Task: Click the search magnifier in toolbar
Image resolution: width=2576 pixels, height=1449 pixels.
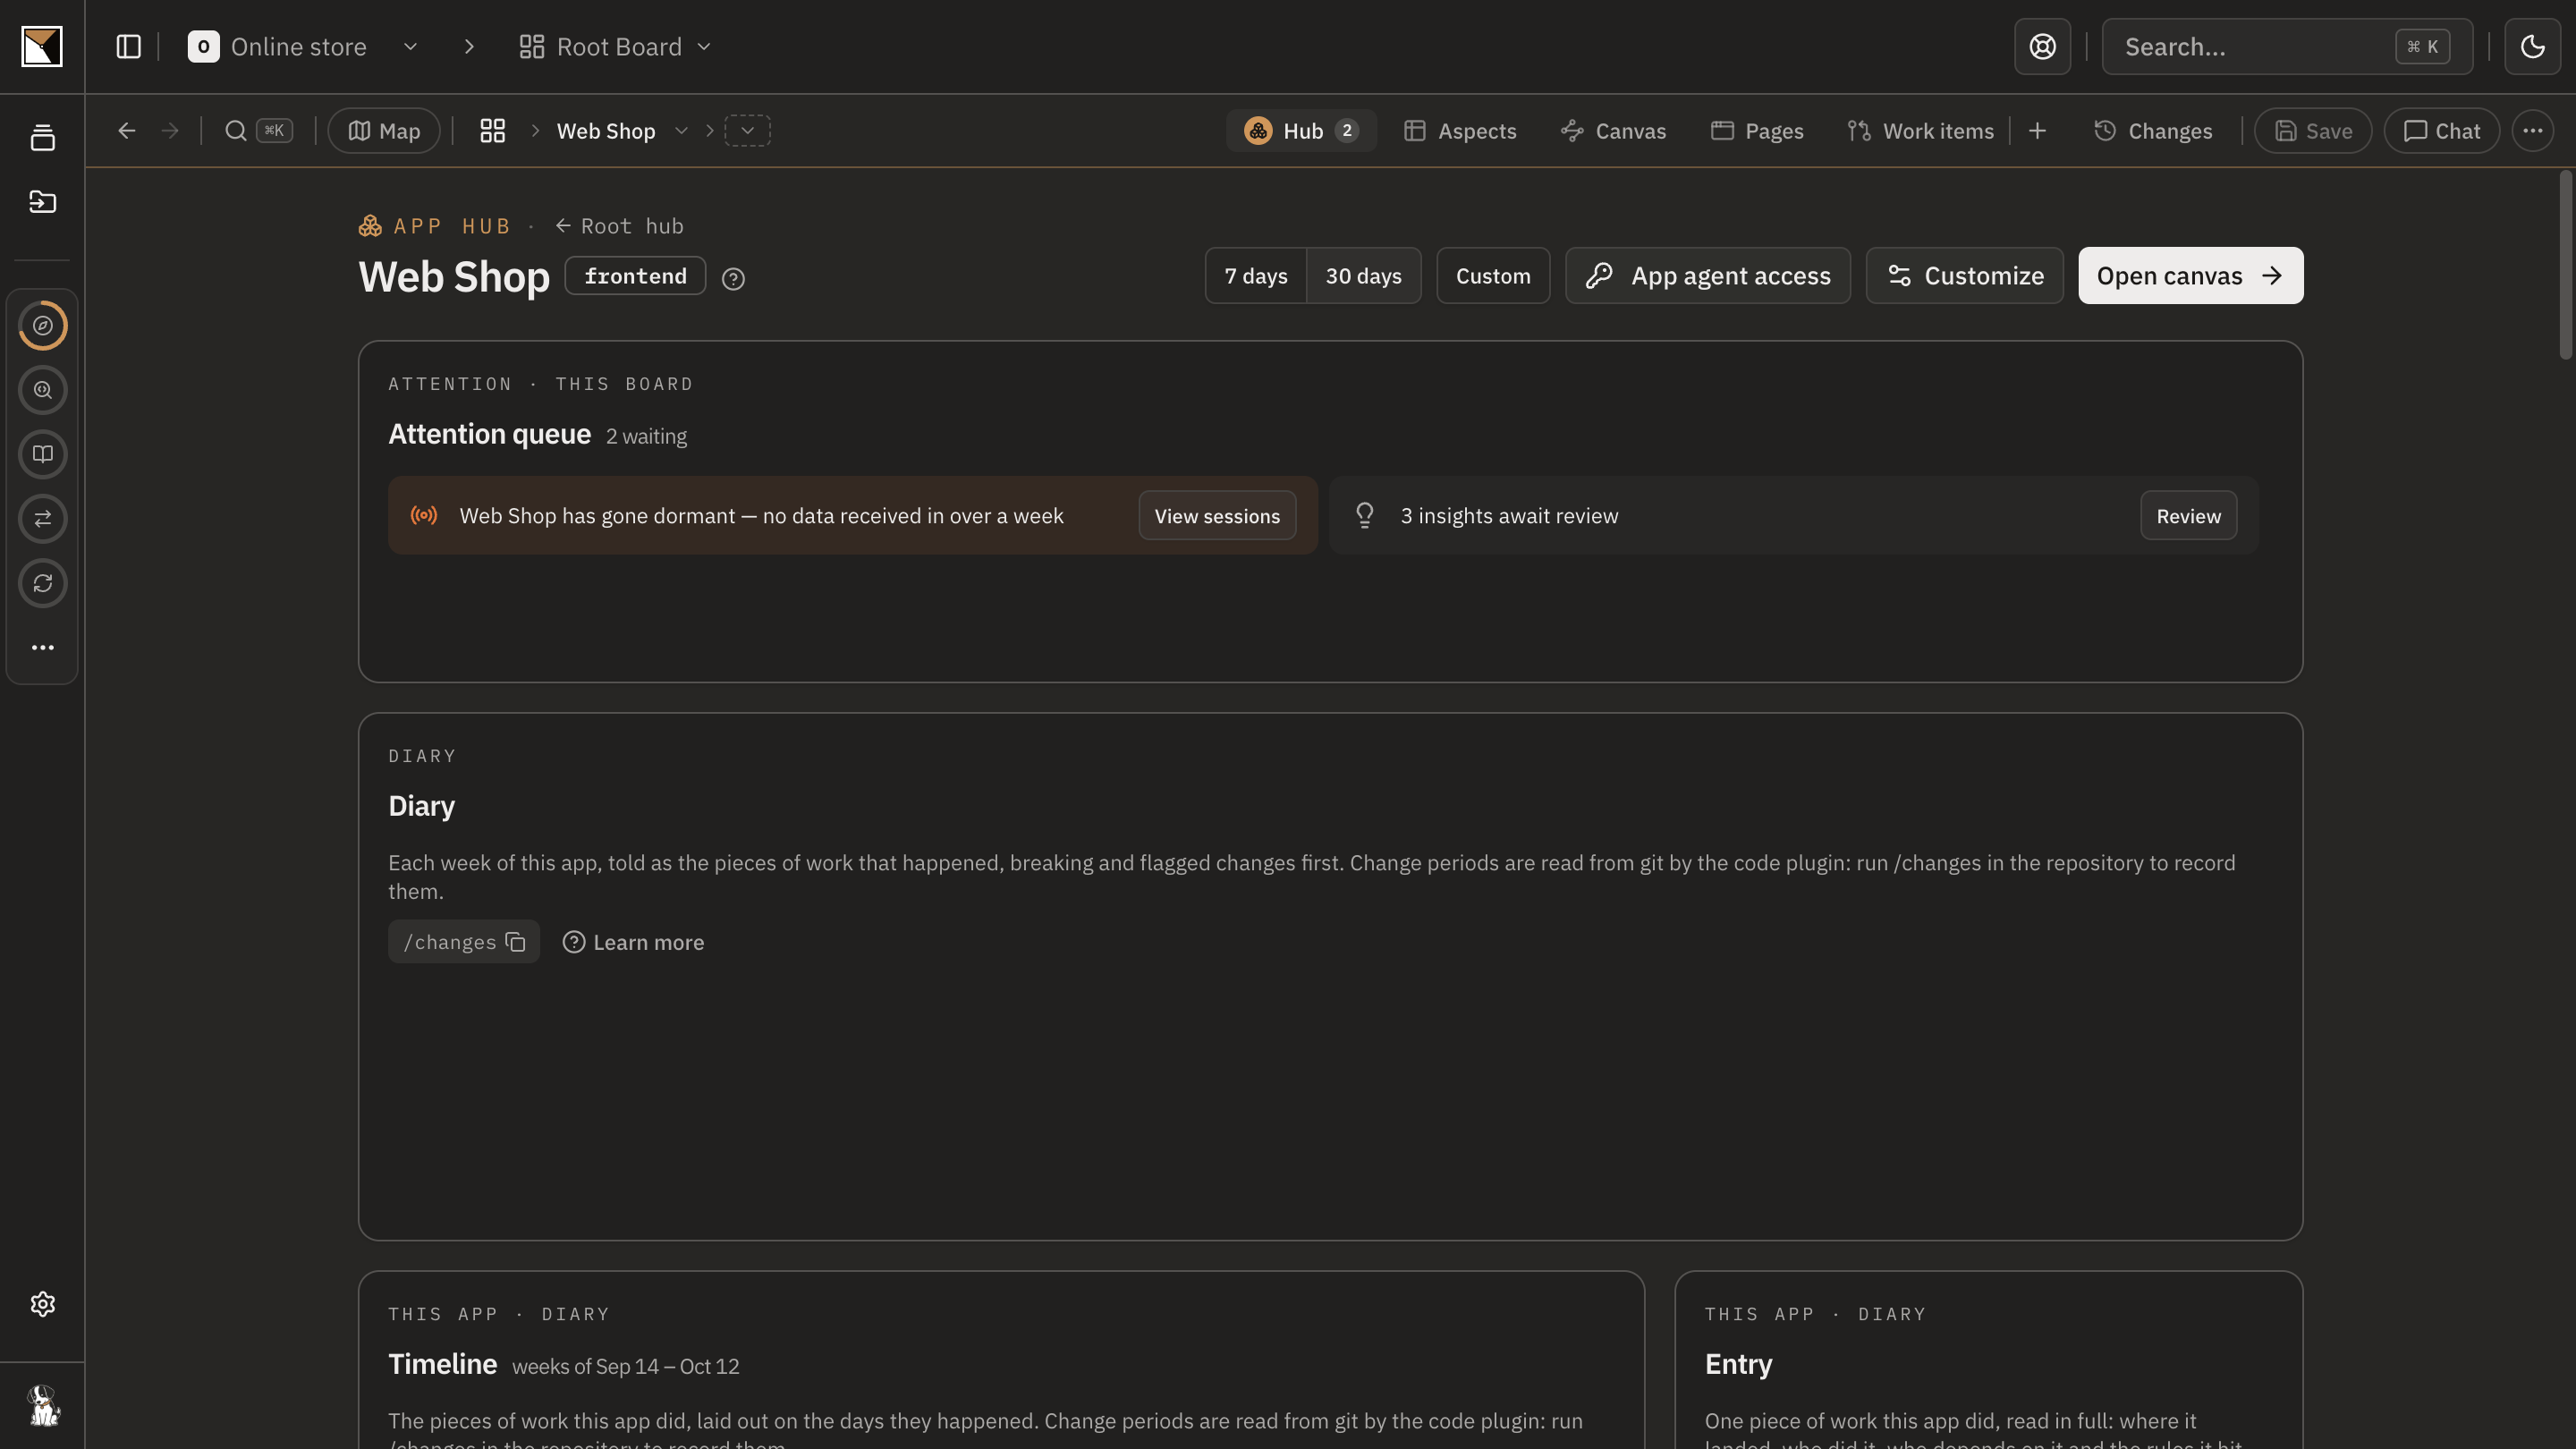Action: (x=236, y=131)
